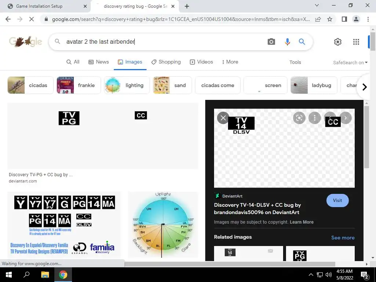Open the Chrome profile avatar menu
This screenshot has width=376, height=282.
tap(356, 19)
